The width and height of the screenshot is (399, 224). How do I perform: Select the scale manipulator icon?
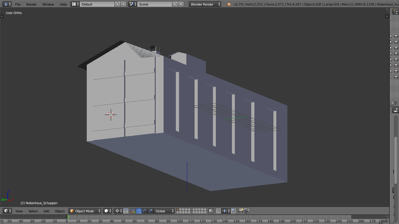(x=150, y=211)
